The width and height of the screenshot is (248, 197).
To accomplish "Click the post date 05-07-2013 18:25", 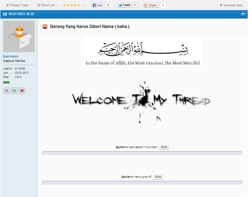I will click(x=21, y=14).
